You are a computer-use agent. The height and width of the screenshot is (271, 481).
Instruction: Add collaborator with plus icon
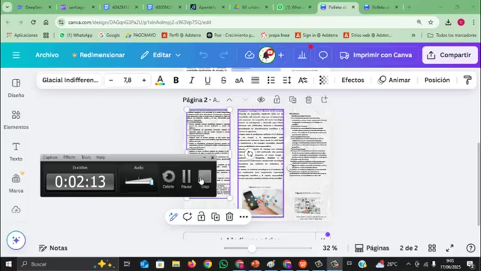click(281, 55)
